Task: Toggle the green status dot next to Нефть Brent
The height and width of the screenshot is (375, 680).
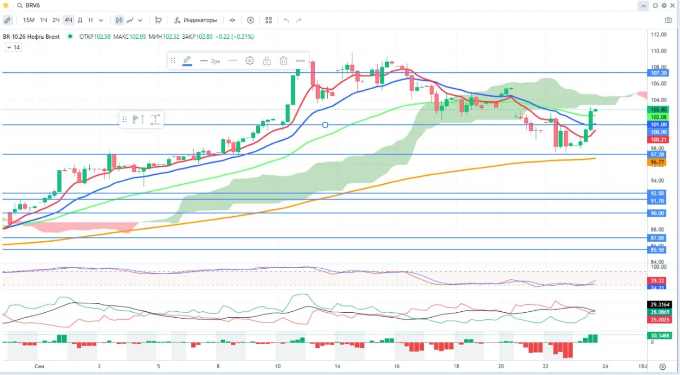Action: click(x=70, y=37)
